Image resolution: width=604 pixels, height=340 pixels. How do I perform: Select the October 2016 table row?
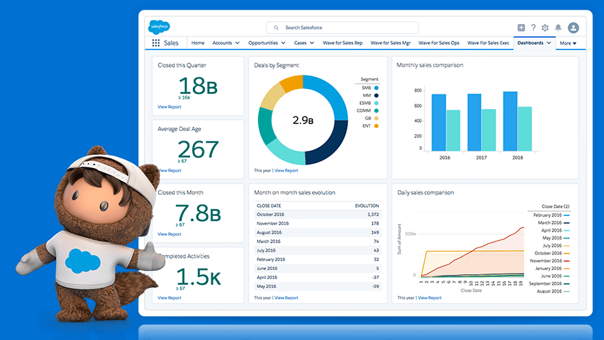click(x=318, y=215)
